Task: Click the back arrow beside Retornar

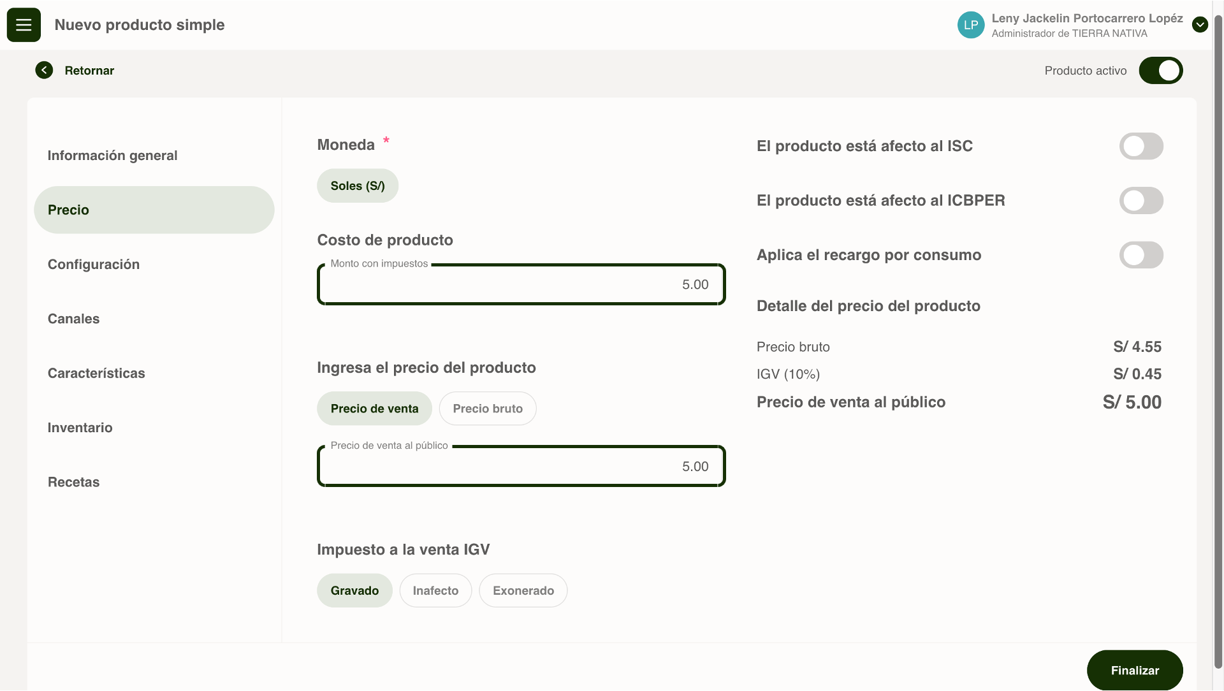Action: (44, 70)
